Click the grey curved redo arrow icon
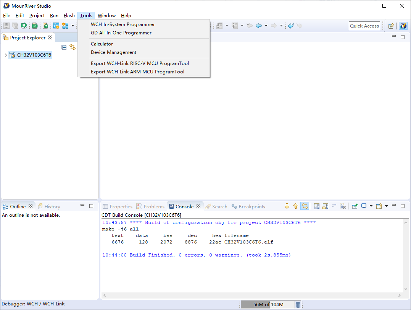This screenshot has height=310, width=411. 300,26
